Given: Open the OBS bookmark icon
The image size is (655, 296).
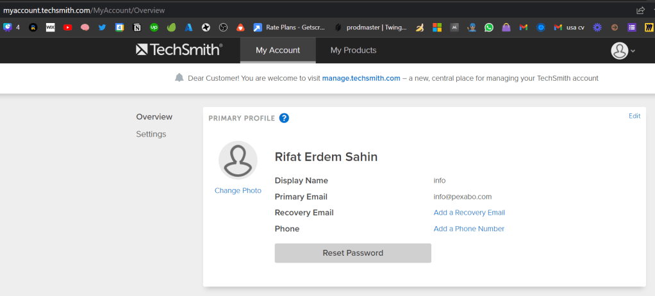Looking at the screenshot, I should pyautogui.click(x=223, y=28).
